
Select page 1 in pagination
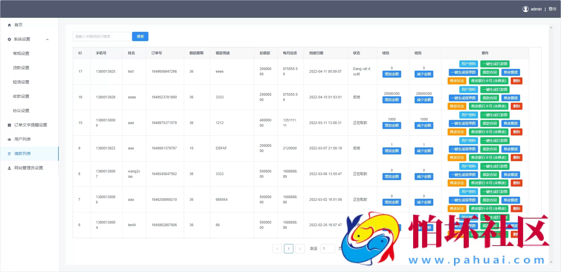coord(288,249)
